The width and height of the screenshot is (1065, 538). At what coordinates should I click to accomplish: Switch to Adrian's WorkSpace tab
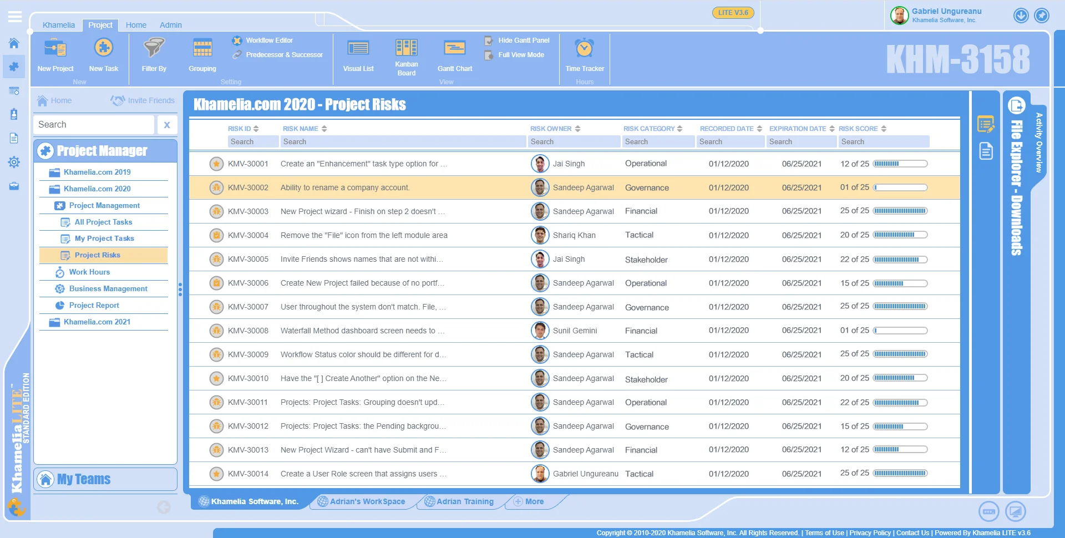pos(362,501)
